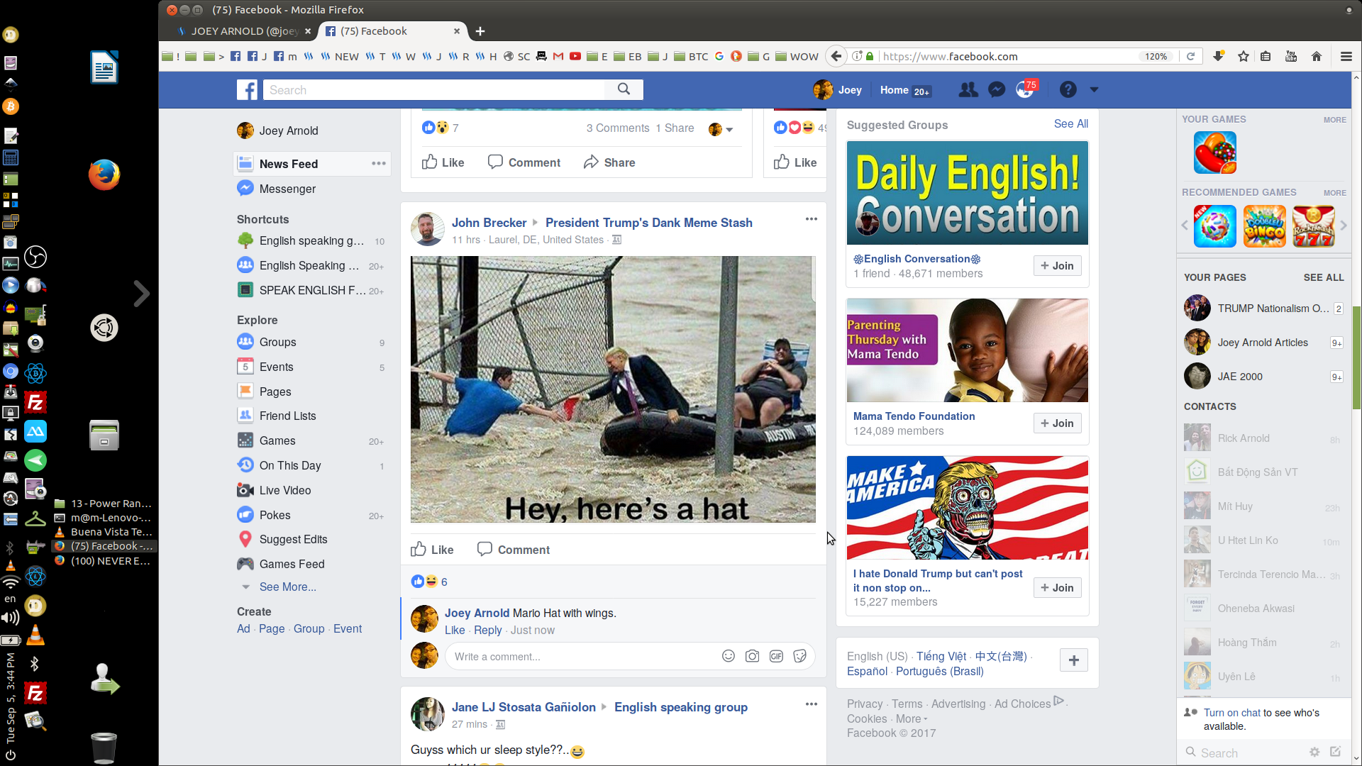This screenshot has height=766, width=1362.
Task: Show next recommended games arrow
Action: (1343, 226)
